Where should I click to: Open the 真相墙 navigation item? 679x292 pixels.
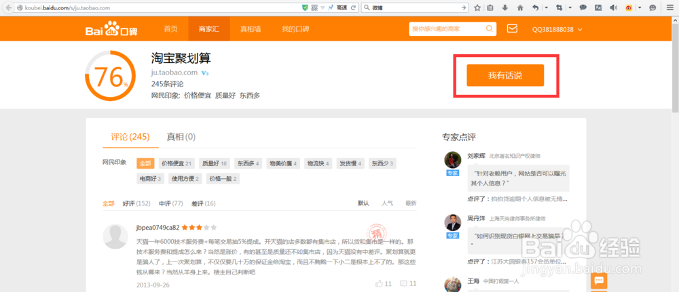pyautogui.click(x=251, y=29)
